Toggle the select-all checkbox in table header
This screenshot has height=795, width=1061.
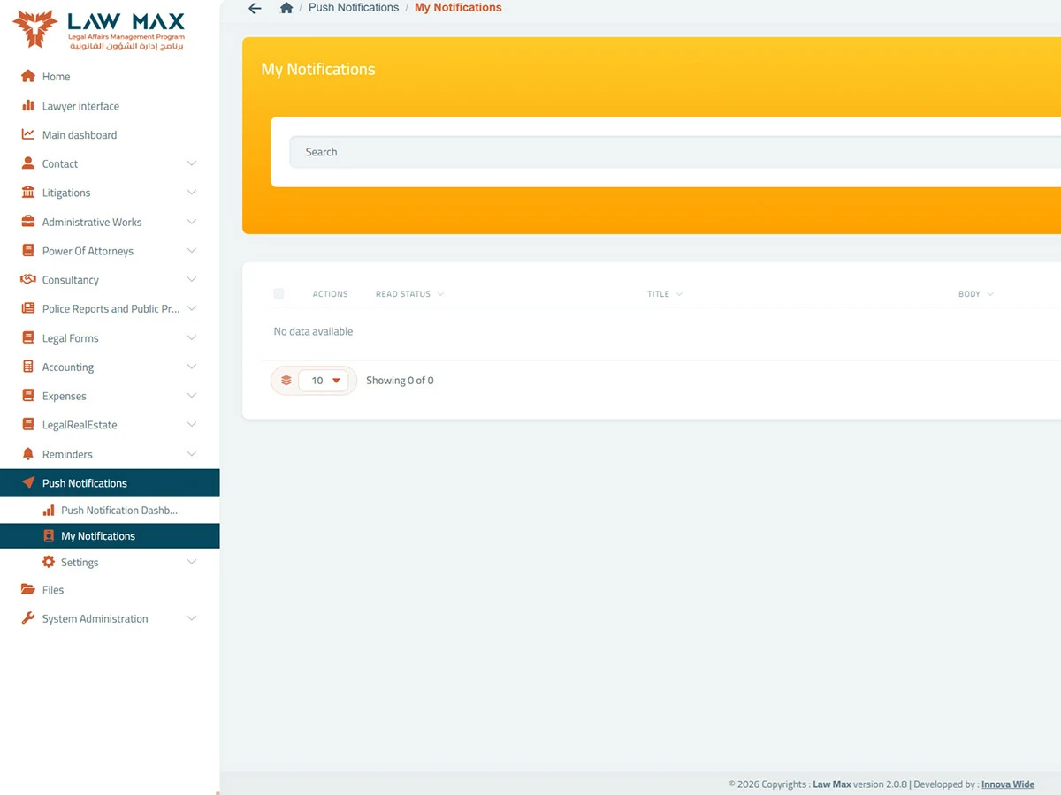click(279, 293)
